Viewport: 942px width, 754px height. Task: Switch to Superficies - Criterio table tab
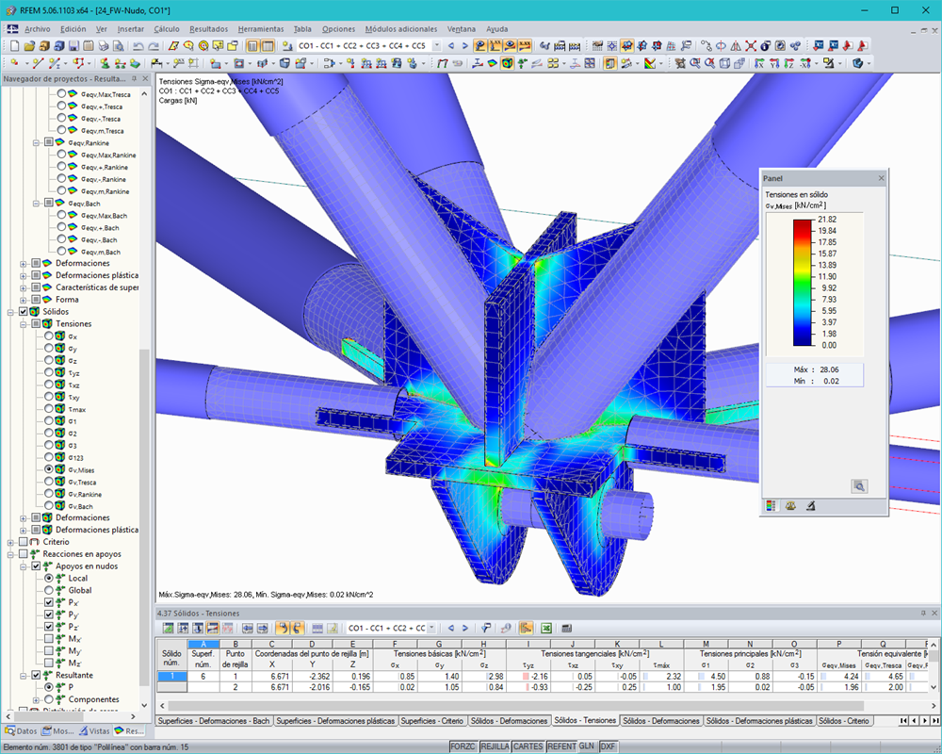point(432,720)
